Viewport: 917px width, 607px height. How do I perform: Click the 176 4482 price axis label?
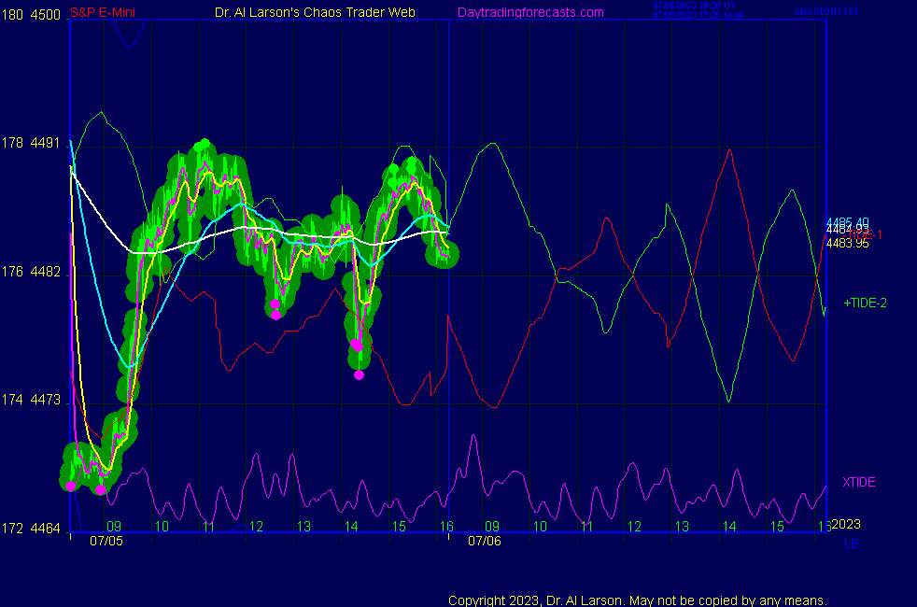coord(31,272)
